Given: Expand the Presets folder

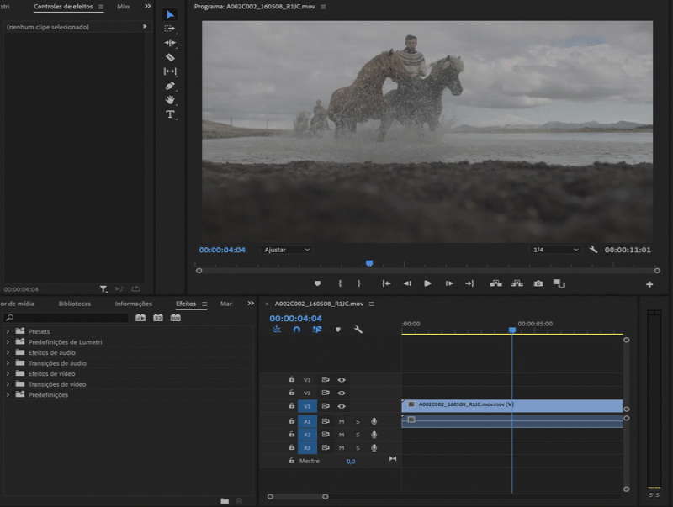Looking at the screenshot, I should point(8,331).
